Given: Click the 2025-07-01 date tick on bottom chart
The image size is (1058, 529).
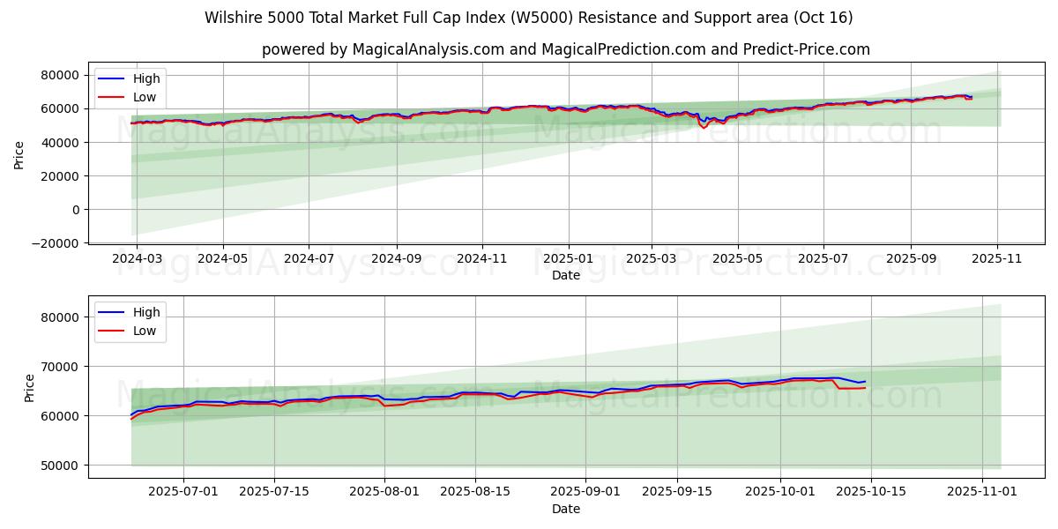Looking at the screenshot, I should point(183,493).
